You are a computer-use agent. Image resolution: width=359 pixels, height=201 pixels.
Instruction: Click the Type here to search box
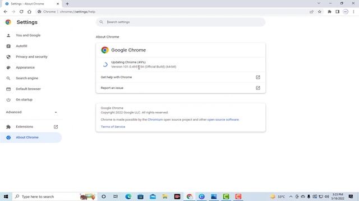pos(55,197)
